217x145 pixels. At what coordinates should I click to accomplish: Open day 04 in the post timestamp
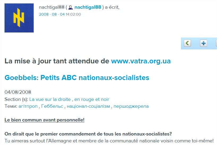(x=62, y=14)
